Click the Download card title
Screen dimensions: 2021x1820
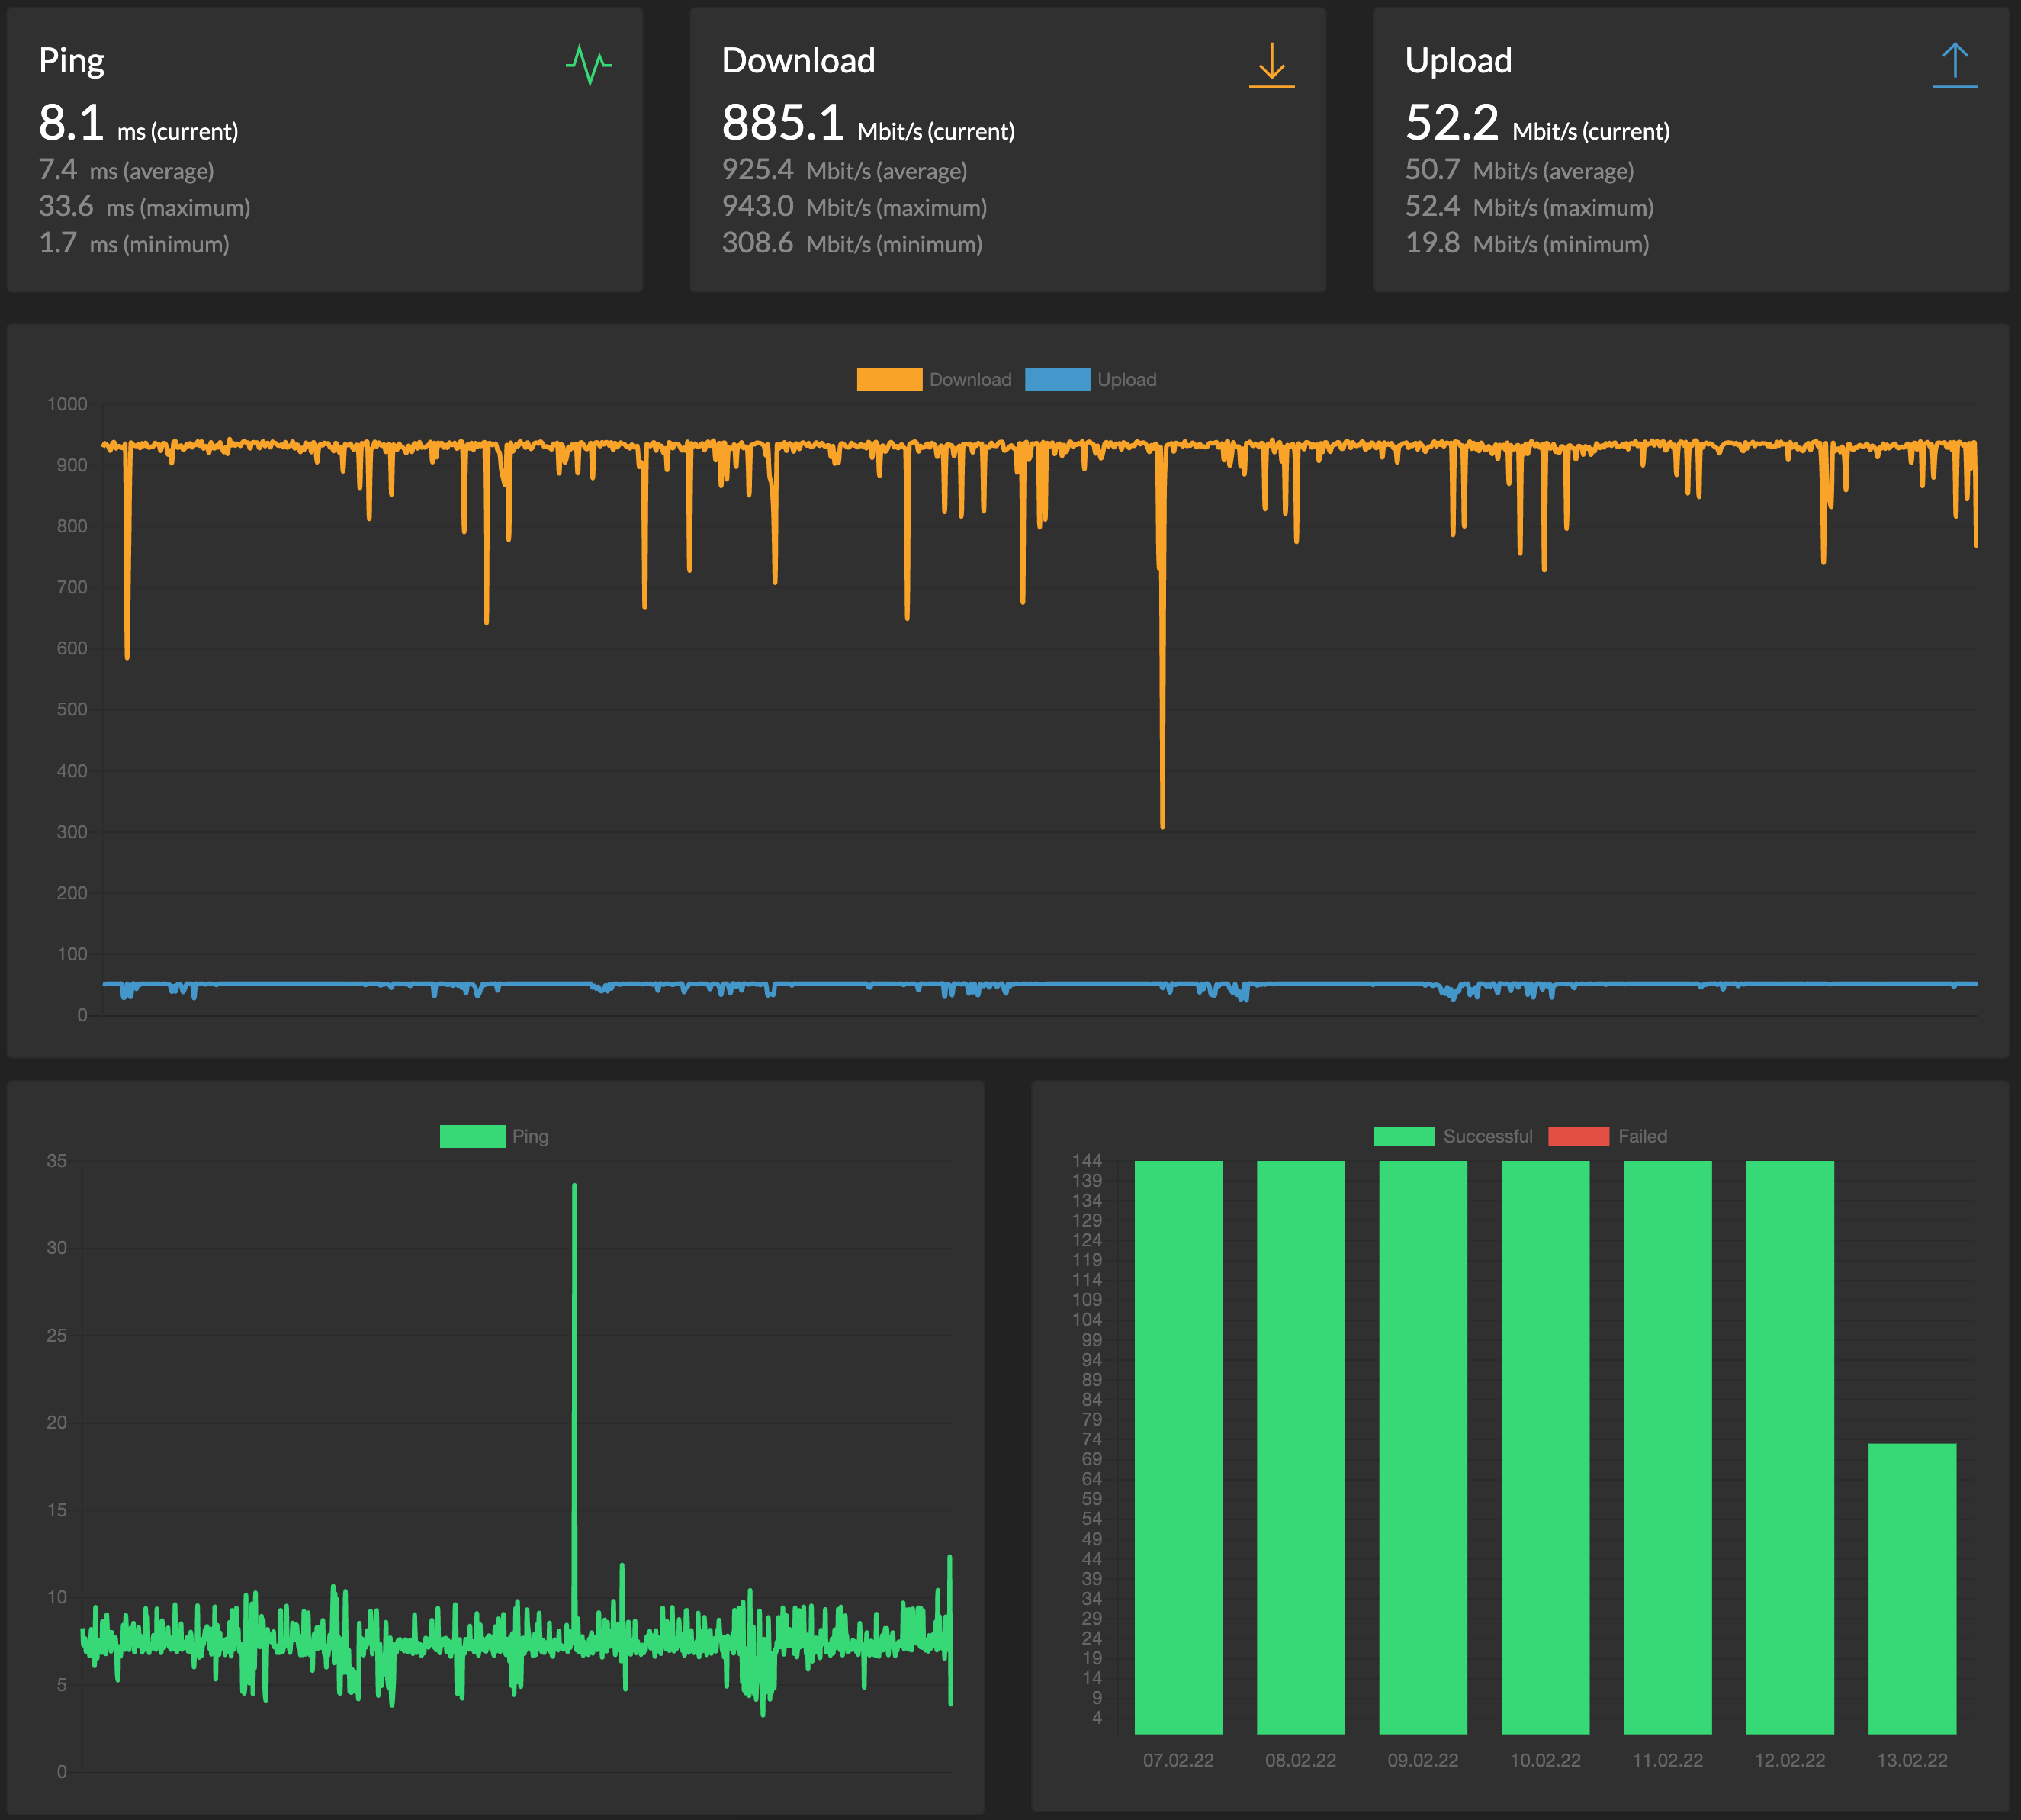tap(798, 61)
